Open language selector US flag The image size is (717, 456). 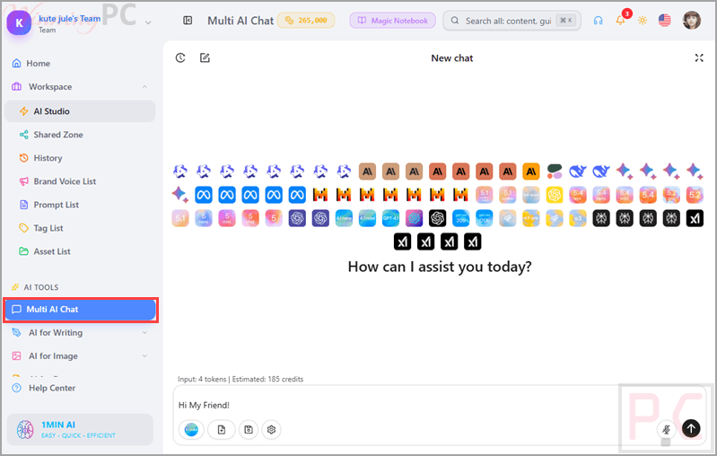tap(665, 21)
